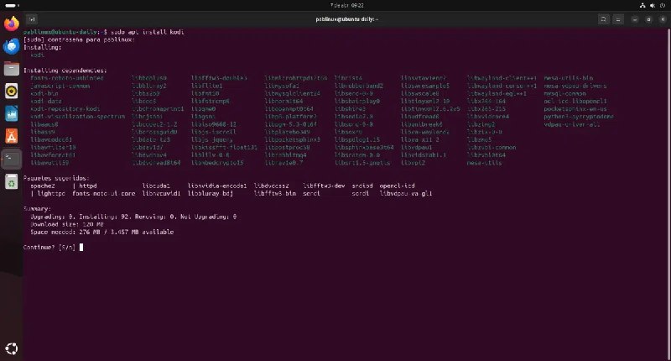Click the network status icon in top bar
The image size is (671, 361).
coord(642,5)
